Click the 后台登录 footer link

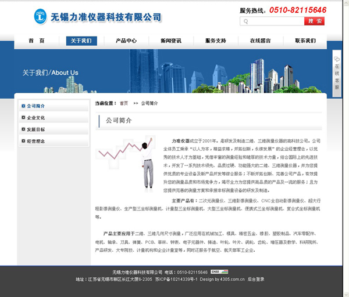tap(256, 279)
